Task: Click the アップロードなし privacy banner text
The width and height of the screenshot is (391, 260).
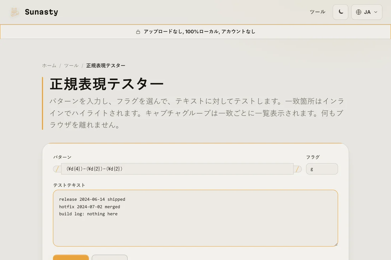Action: click(x=199, y=32)
